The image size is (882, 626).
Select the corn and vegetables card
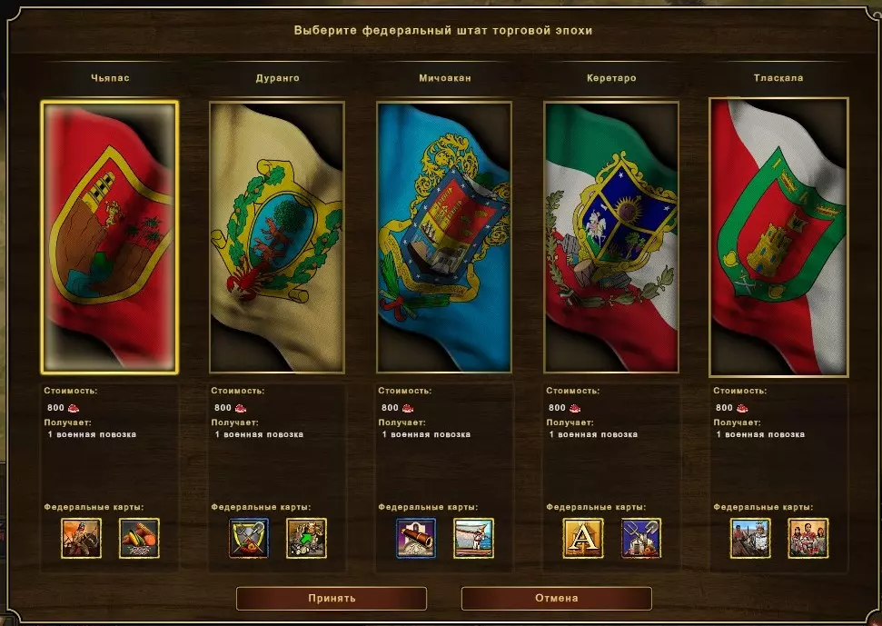(x=139, y=538)
